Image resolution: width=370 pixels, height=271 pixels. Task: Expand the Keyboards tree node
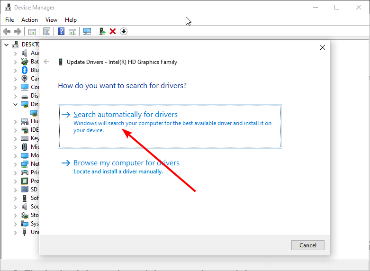coord(15,139)
